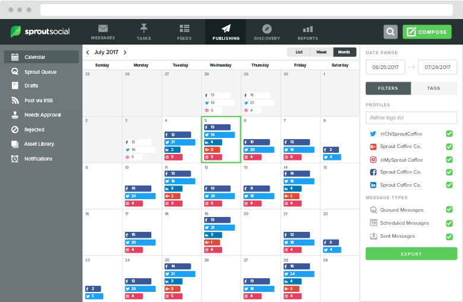Screen dimensions: 463x302
Task: Uncheck the Facebook Sprout Coffee Co. profile
Action: point(449,172)
